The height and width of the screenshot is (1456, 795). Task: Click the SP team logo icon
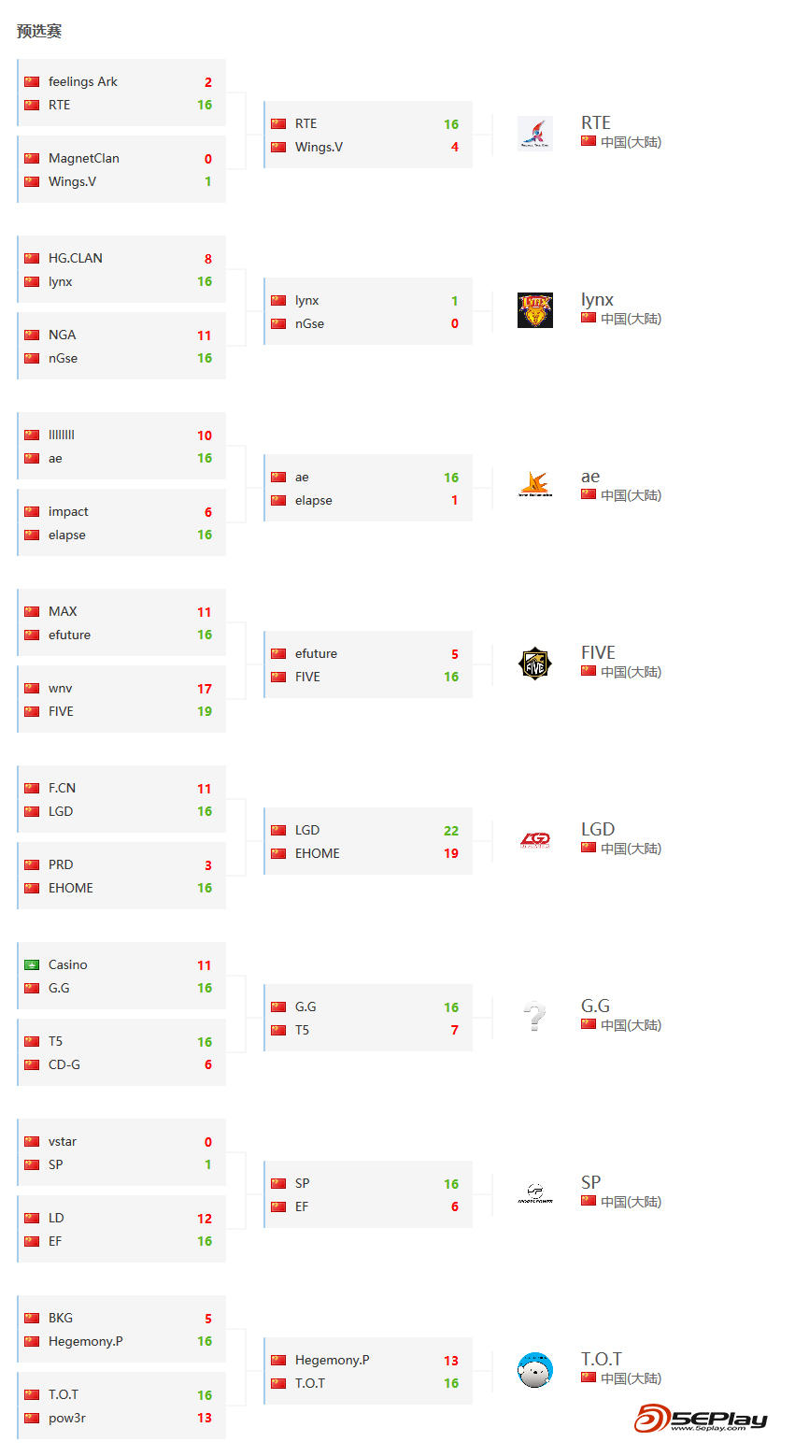click(x=535, y=1193)
